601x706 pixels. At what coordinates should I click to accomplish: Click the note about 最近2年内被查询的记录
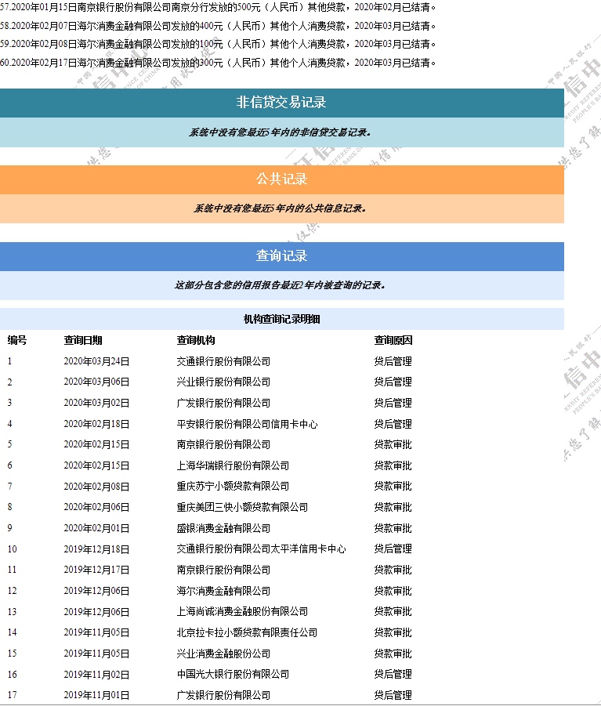click(280, 285)
